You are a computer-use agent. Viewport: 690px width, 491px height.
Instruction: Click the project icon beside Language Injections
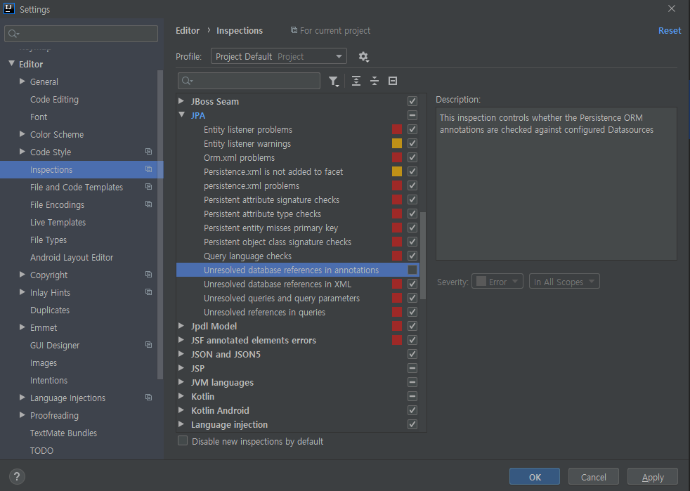149,398
